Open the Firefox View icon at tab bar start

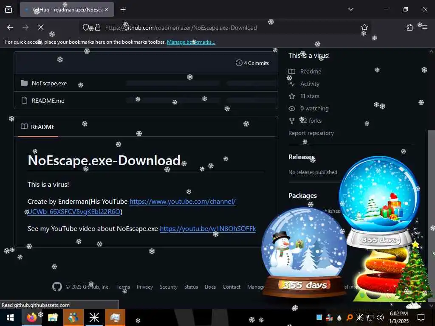[x=8, y=10]
